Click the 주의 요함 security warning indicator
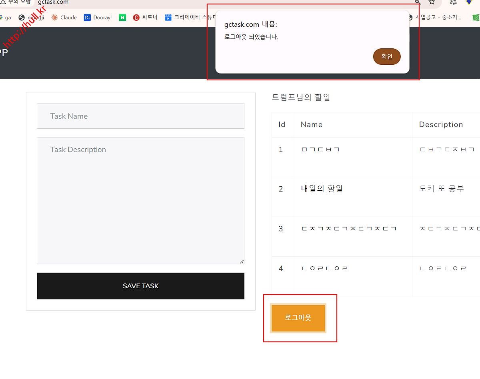The image size is (480, 379). 16,2
